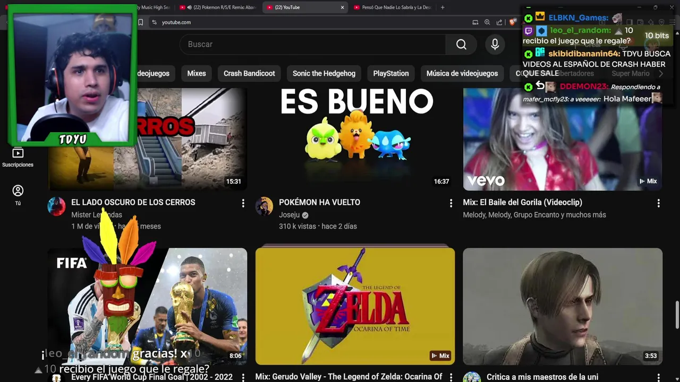Filter by Sonic the Hedgehog chip
This screenshot has height=382, width=680.
click(324, 73)
